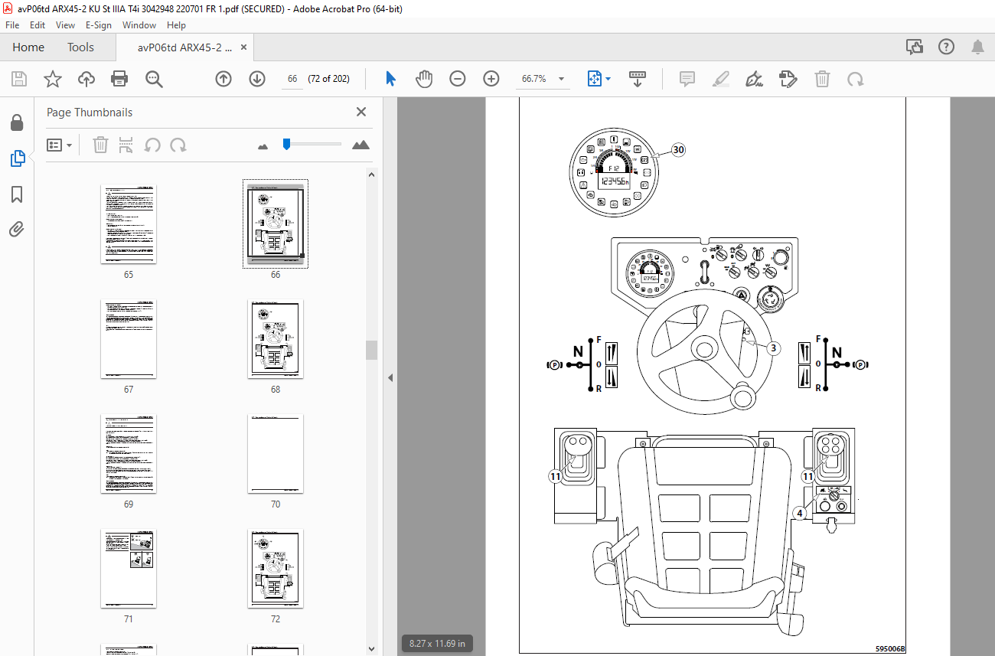Image resolution: width=995 pixels, height=656 pixels.
Task: Open the scrolling mode keyboard icon
Action: pyautogui.click(x=638, y=79)
